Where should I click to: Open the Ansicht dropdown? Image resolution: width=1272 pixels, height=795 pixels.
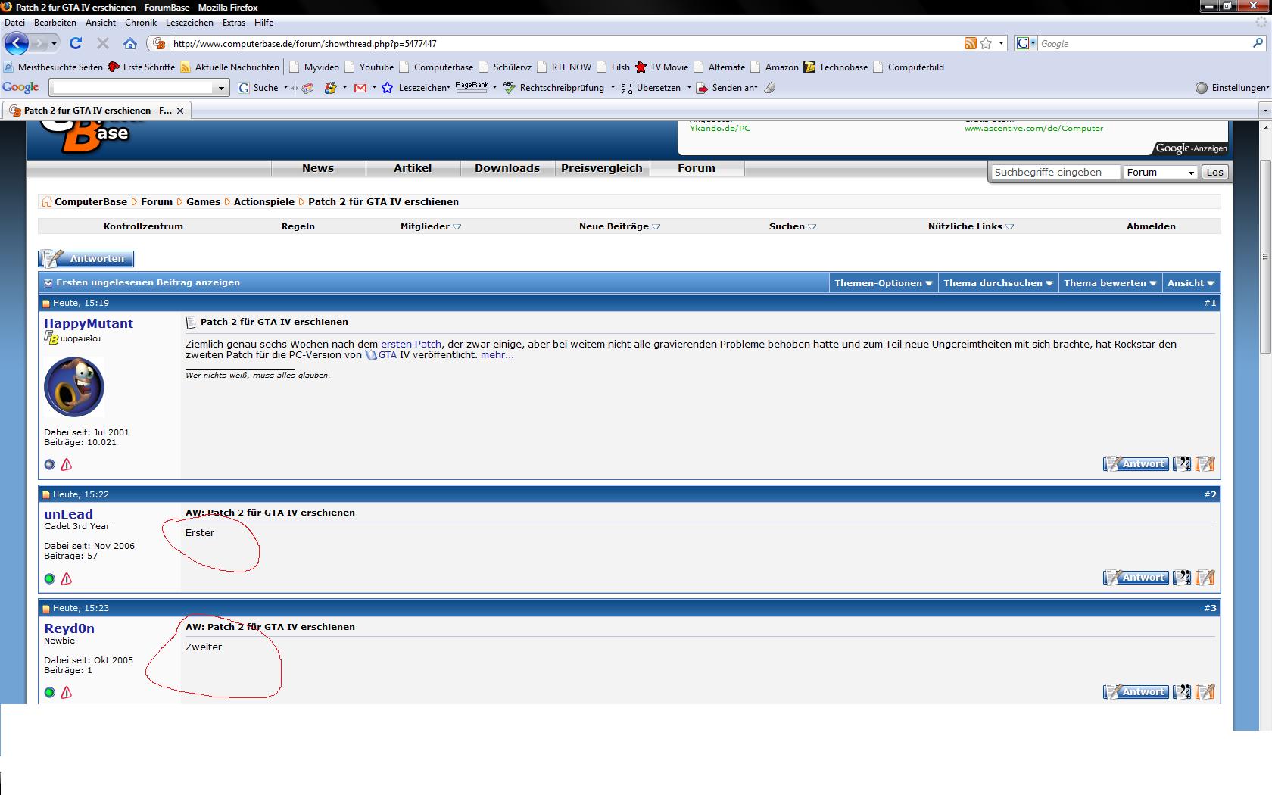click(1191, 283)
